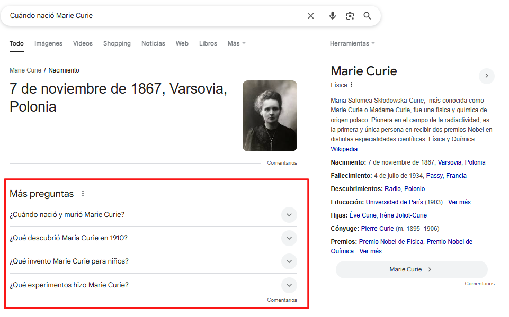
Task: Switch to the Imágenes tab
Action: click(x=48, y=43)
